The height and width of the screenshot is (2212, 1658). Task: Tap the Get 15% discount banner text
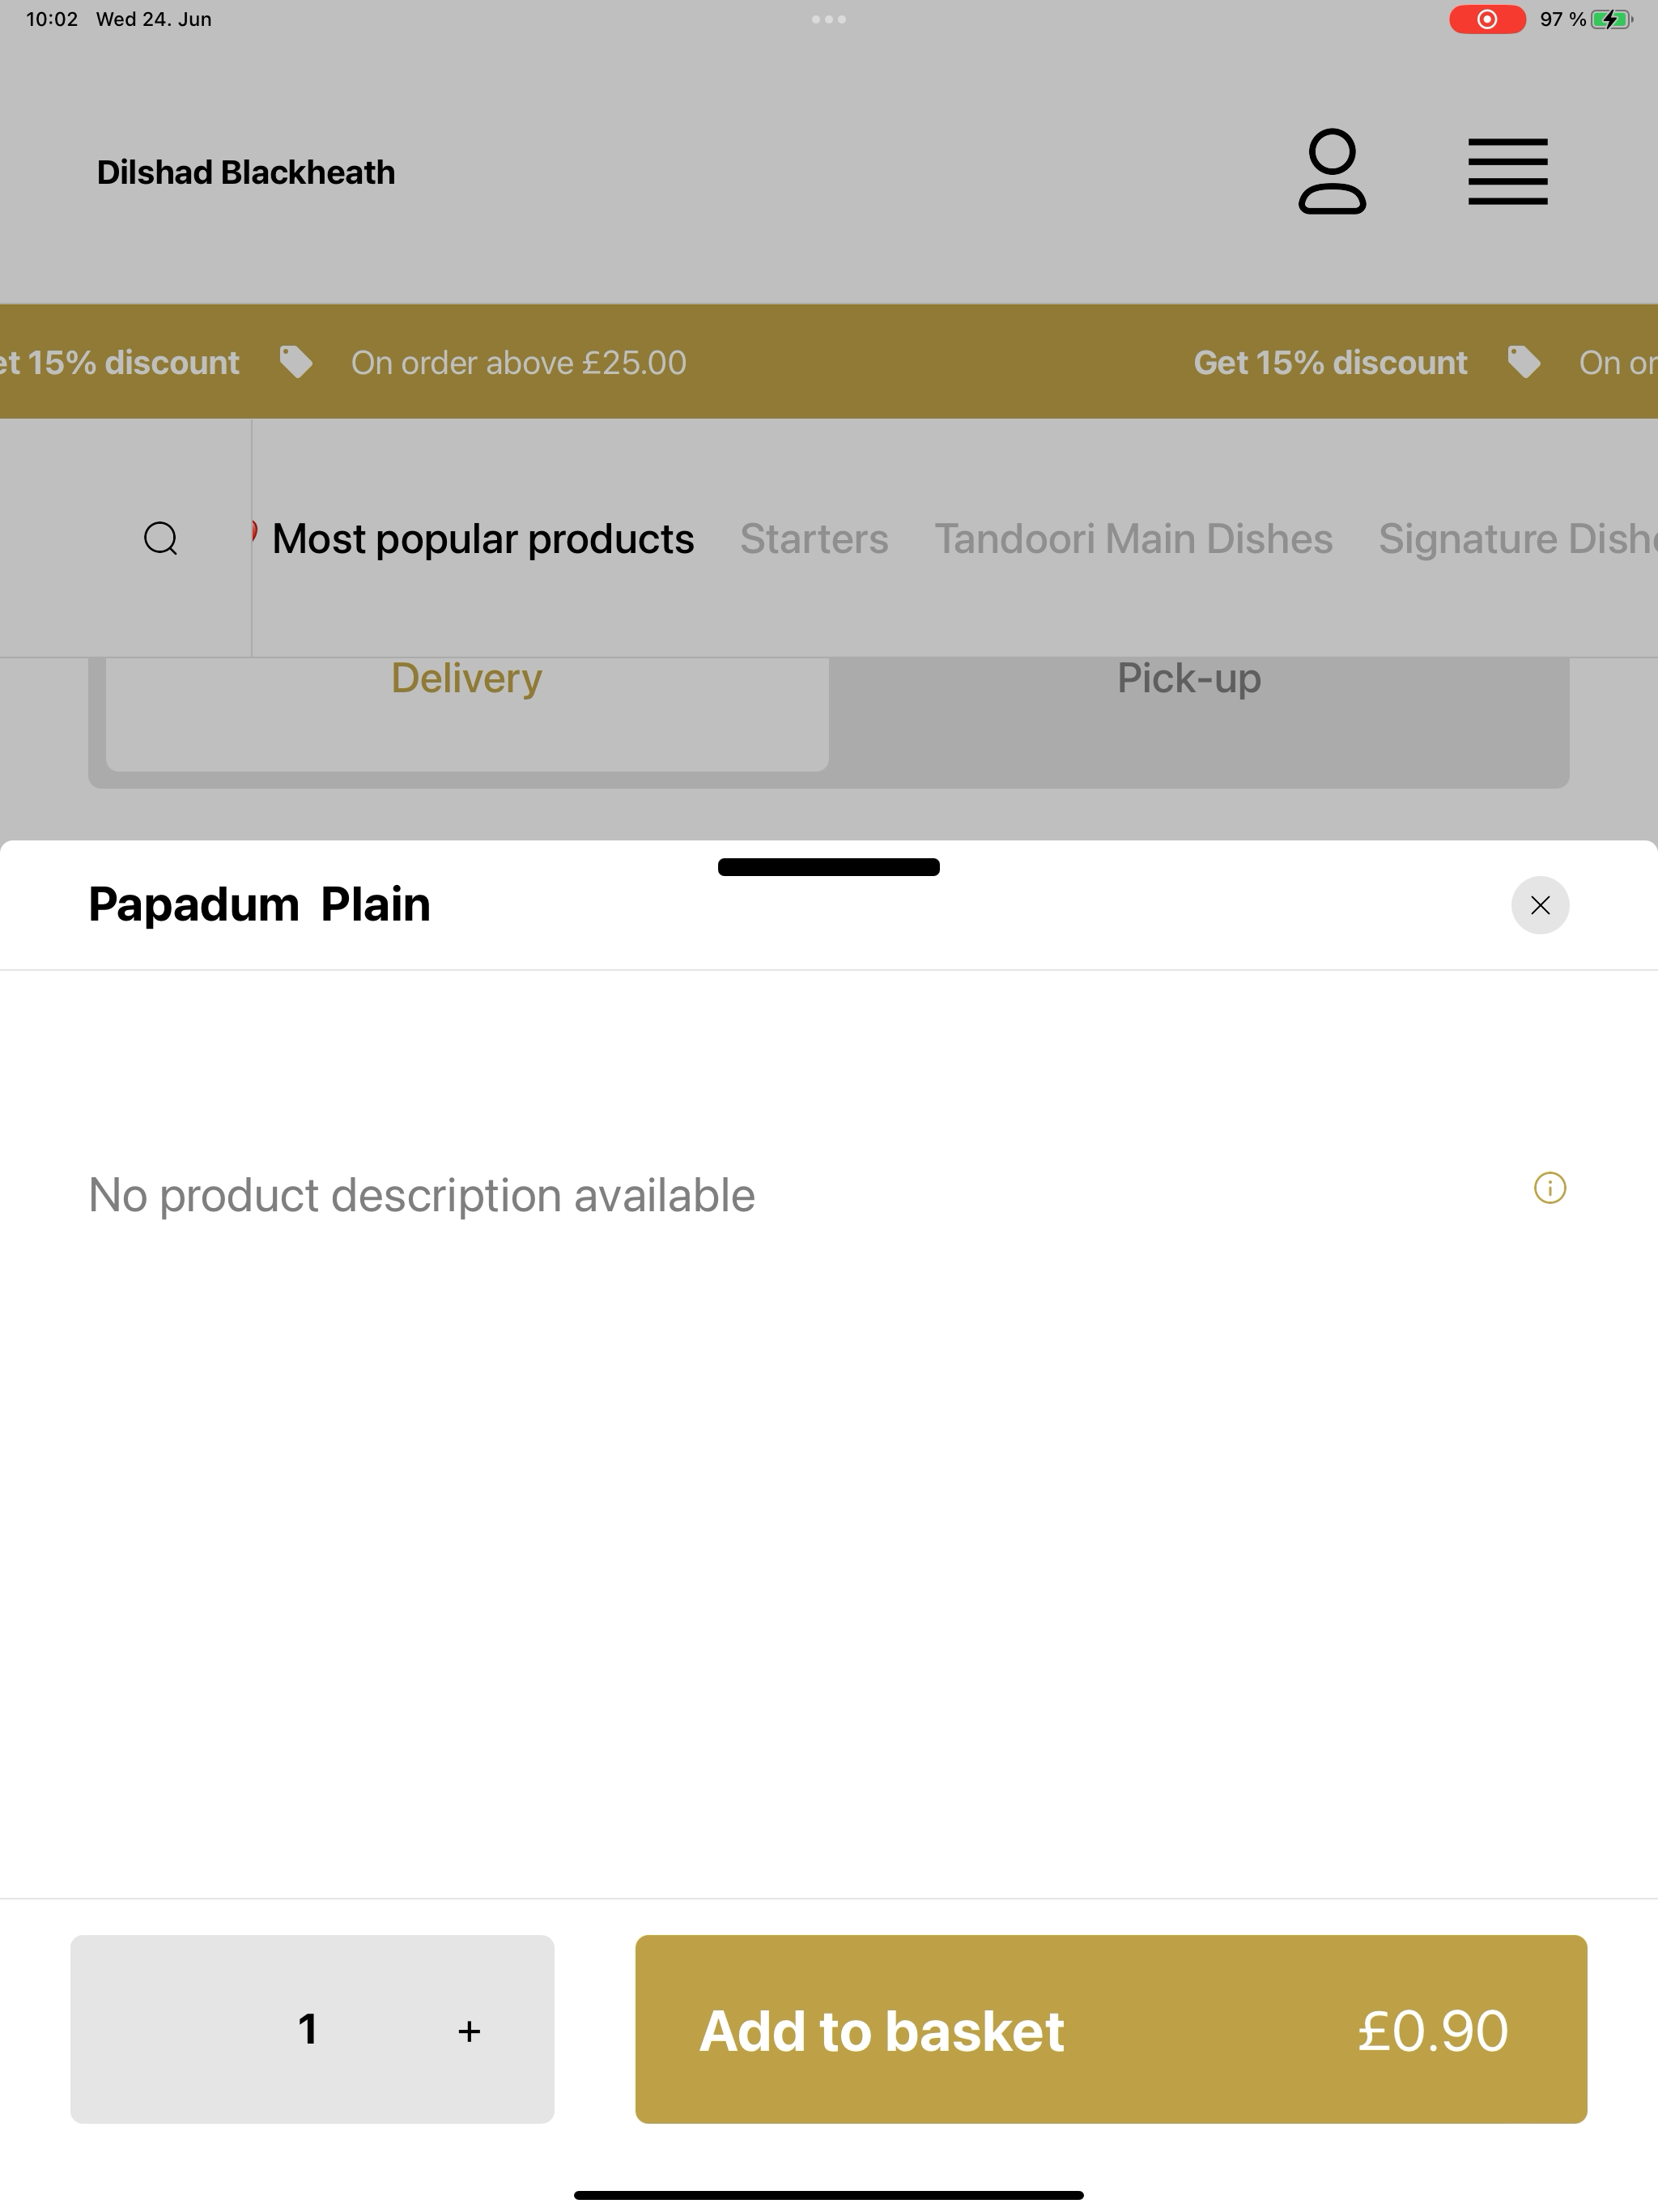[x=1330, y=362]
